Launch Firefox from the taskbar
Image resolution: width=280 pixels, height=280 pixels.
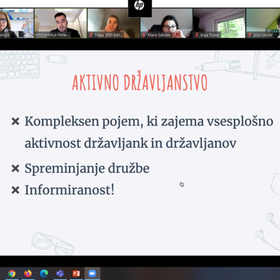(x=28, y=273)
